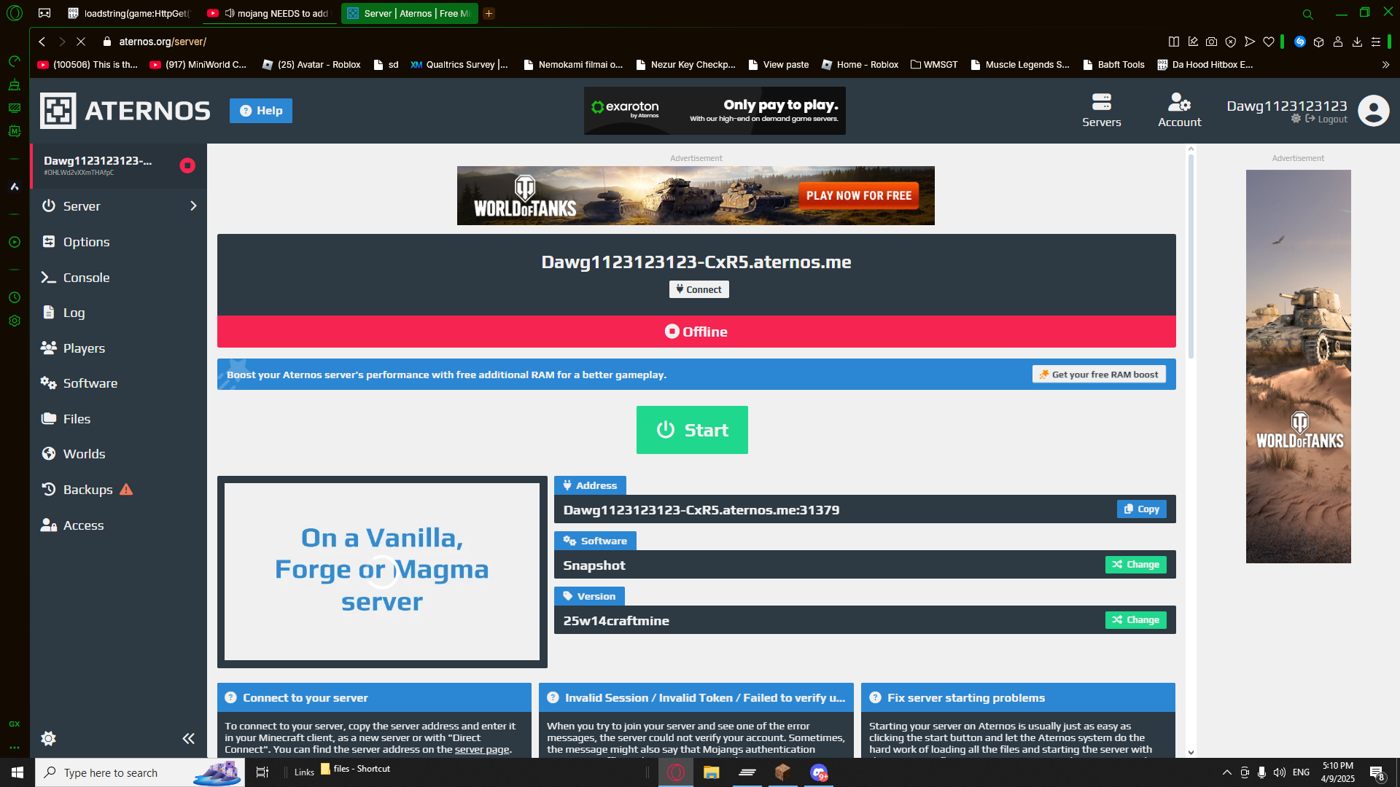Open the Options sidebar item
Screen dimensions: 1400x787
coord(119,242)
